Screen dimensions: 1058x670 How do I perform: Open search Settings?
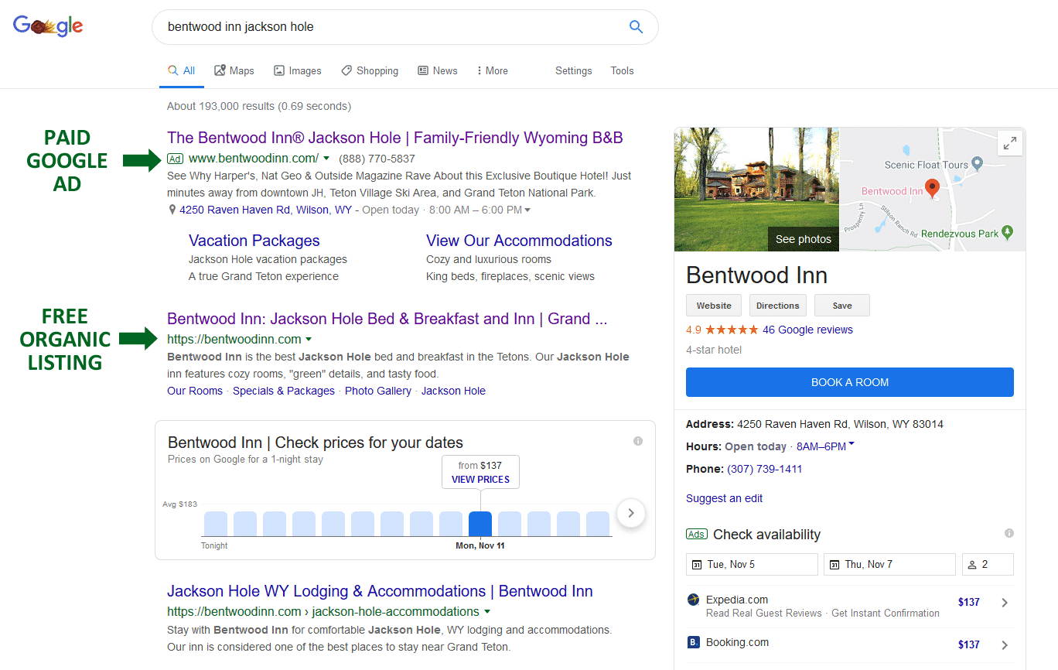point(573,70)
